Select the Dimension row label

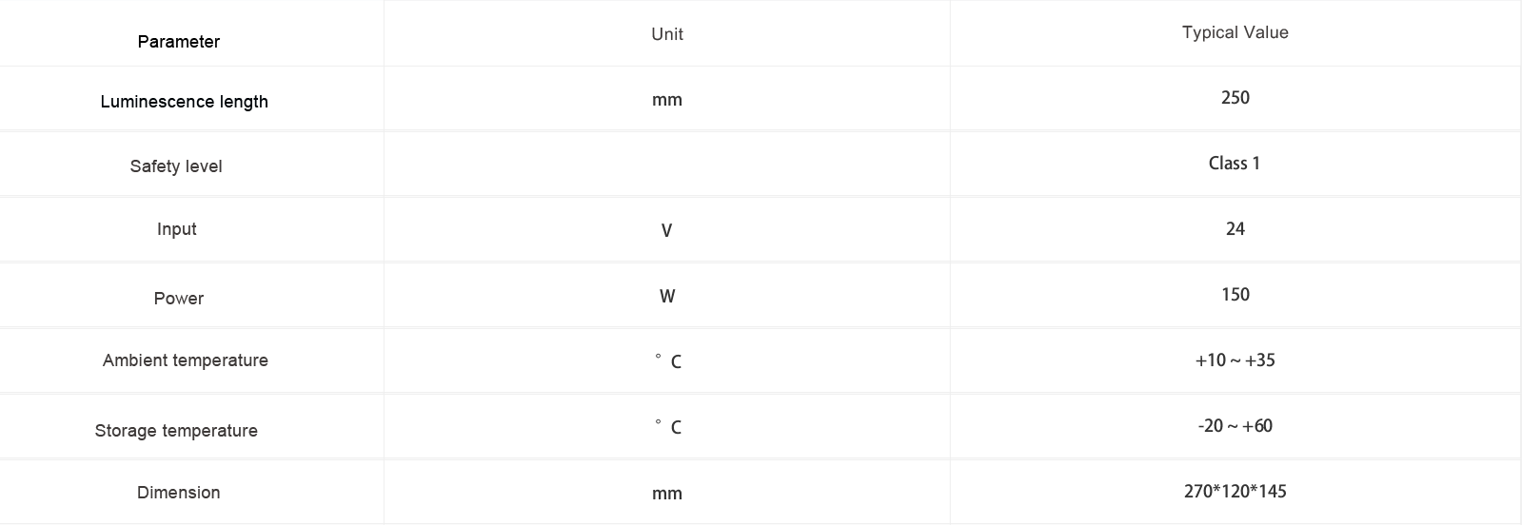[178, 493]
